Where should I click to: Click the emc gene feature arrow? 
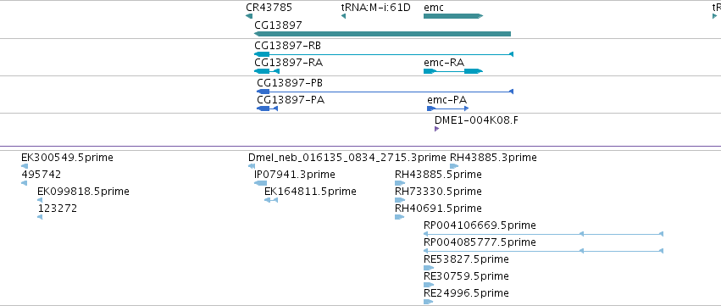click(453, 16)
